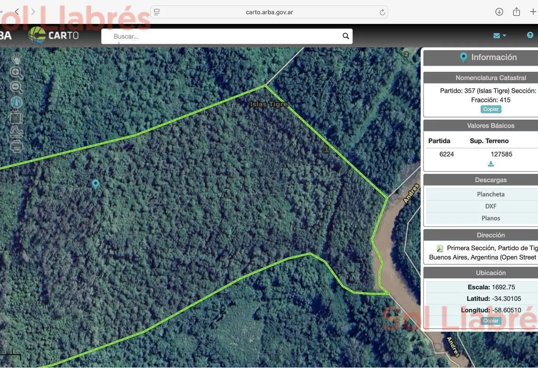
Task: Open a new browser tab
Action: (x=533, y=12)
